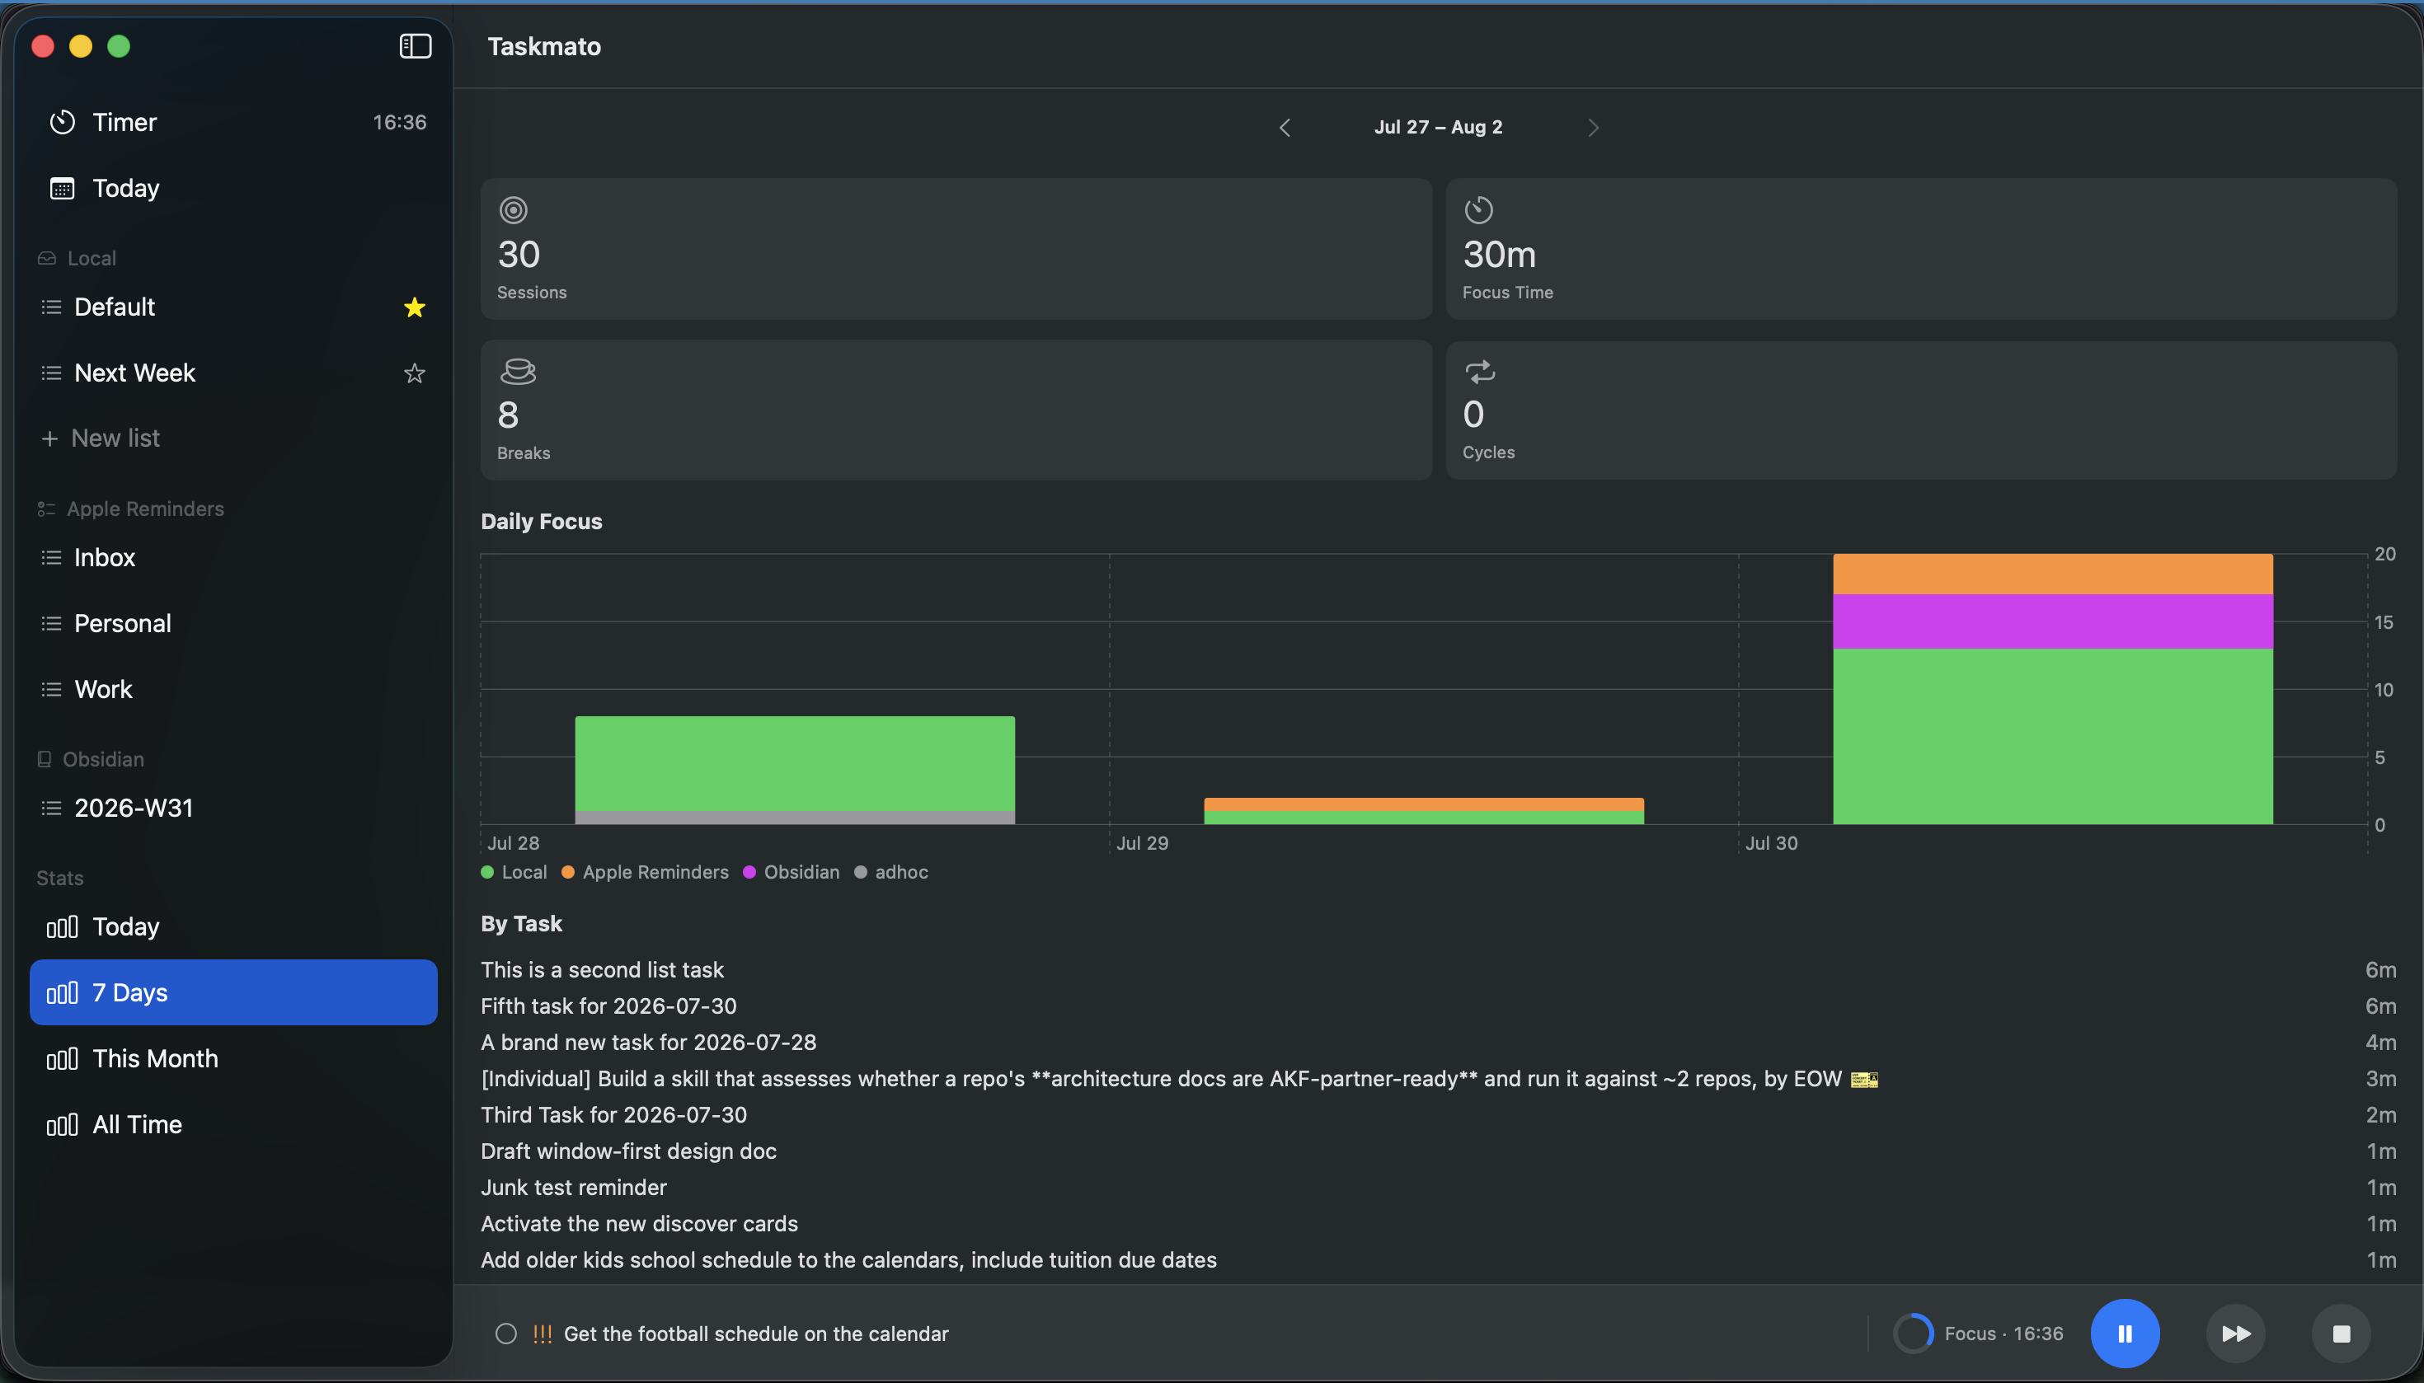The height and width of the screenshot is (1383, 2424).
Task: Open the Personal reminders list
Action: (x=234, y=623)
